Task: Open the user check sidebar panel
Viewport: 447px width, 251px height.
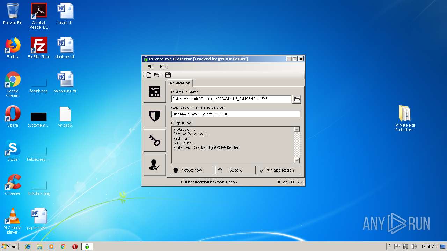Action: click(155, 165)
